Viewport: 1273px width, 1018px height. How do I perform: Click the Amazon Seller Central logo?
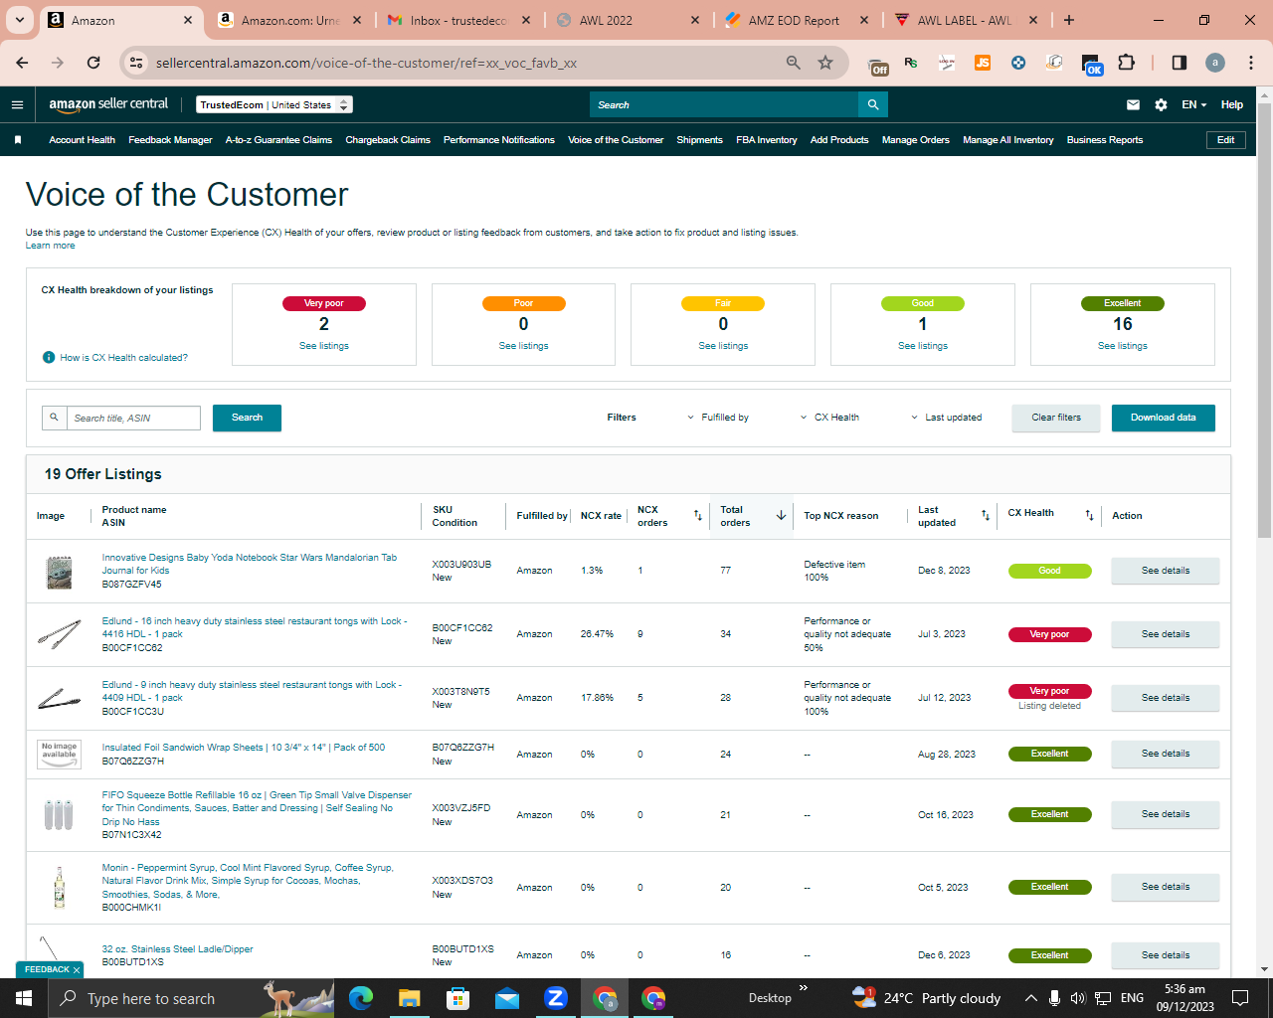click(108, 104)
